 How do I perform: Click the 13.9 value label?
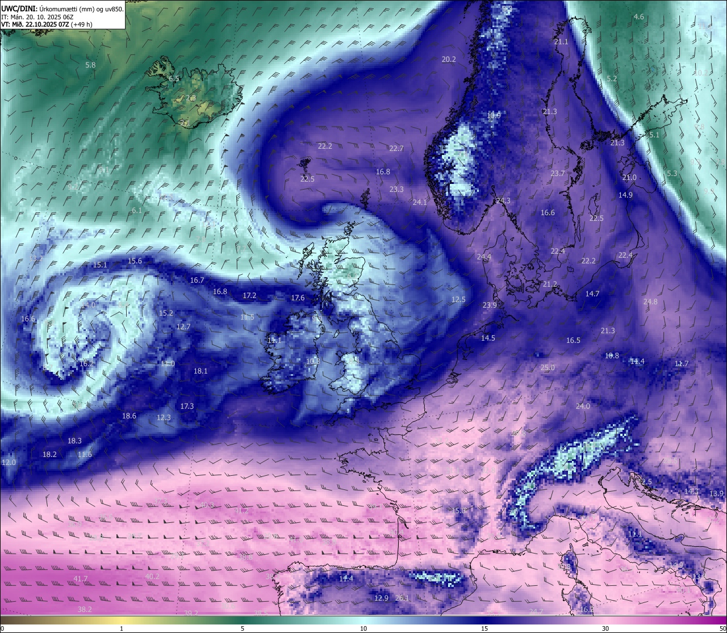(716, 494)
